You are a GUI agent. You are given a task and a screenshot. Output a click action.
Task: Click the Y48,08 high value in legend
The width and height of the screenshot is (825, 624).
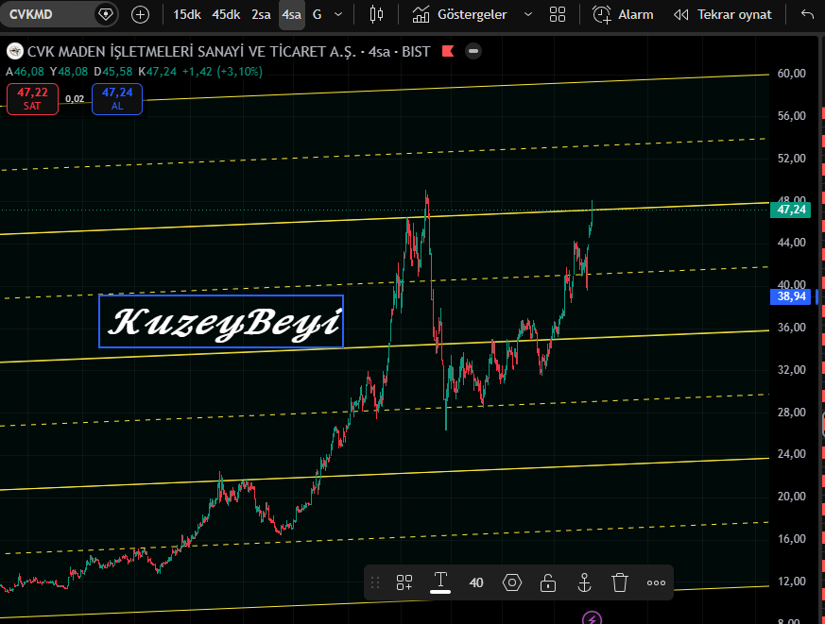pyautogui.click(x=69, y=72)
